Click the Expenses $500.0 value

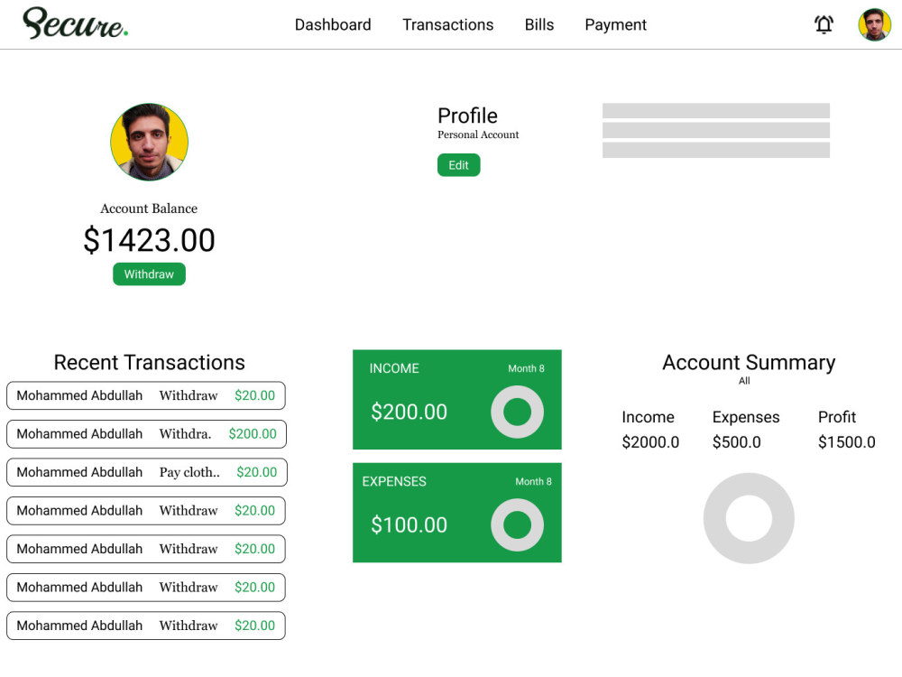736,442
